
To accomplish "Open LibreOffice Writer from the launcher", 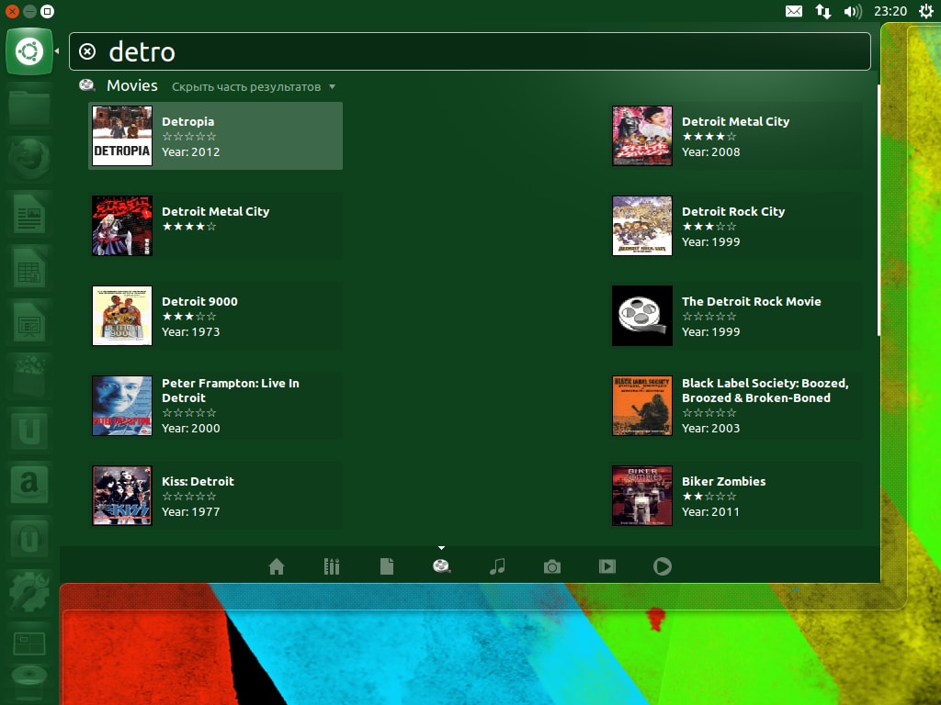I will (x=29, y=213).
